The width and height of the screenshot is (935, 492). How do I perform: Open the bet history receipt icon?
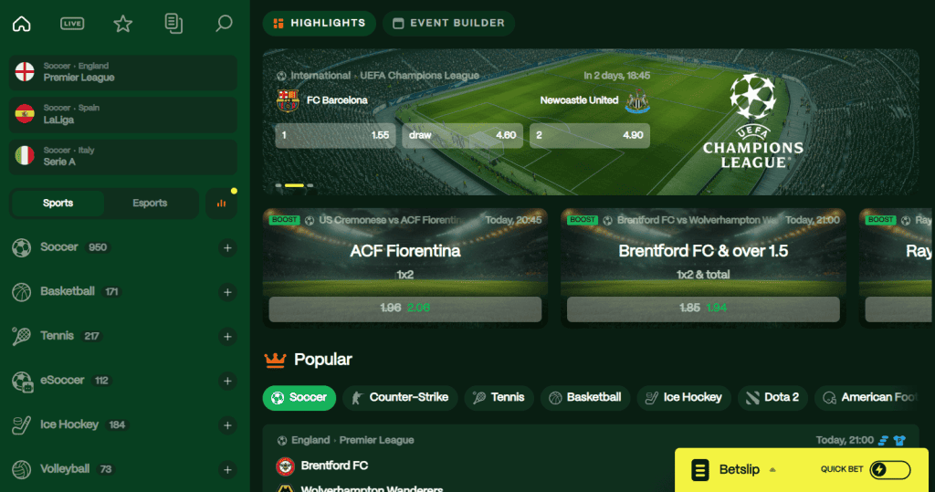[x=173, y=24]
